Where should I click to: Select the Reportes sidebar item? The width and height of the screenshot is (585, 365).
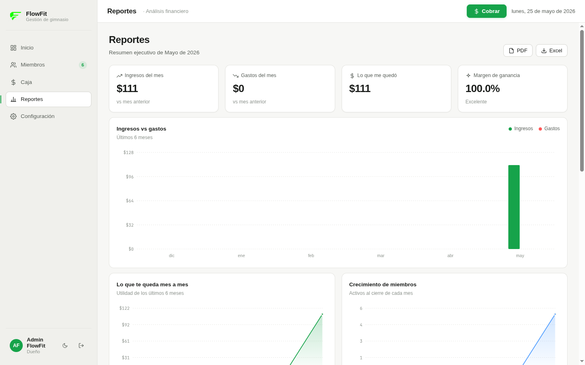[48, 99]
